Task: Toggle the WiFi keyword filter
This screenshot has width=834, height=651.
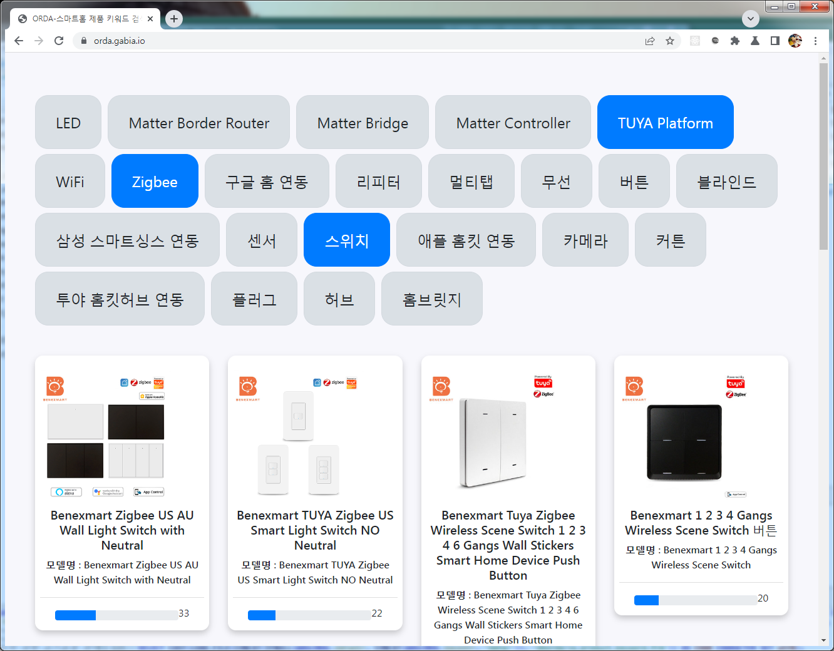Action: tap(70, 181)
